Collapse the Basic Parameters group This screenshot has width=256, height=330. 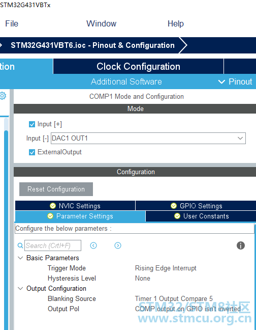[x=20, y=258]
